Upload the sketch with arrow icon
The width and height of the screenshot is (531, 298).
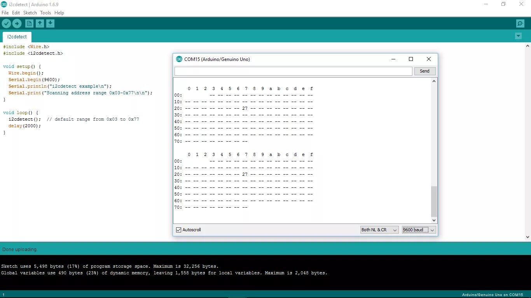17,24
